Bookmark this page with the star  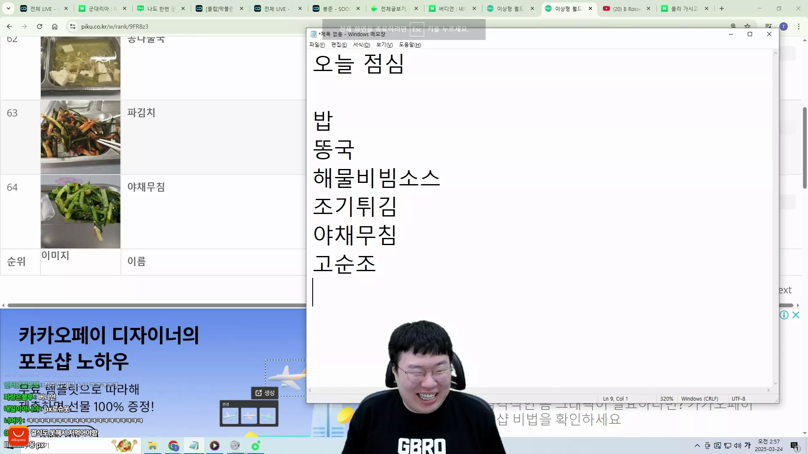pos(747,26)
